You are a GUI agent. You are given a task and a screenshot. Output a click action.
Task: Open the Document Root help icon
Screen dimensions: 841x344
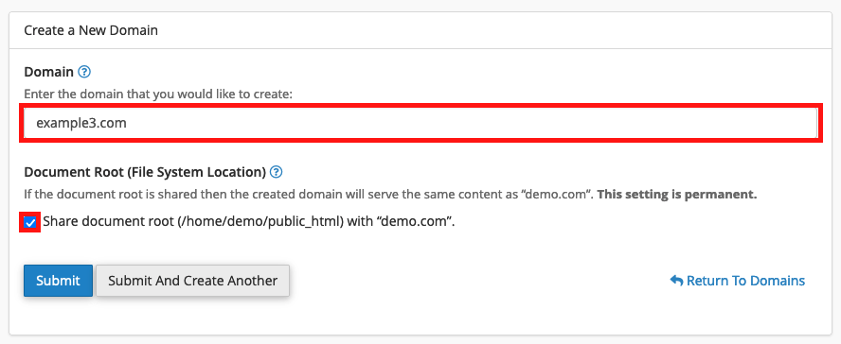277,172
